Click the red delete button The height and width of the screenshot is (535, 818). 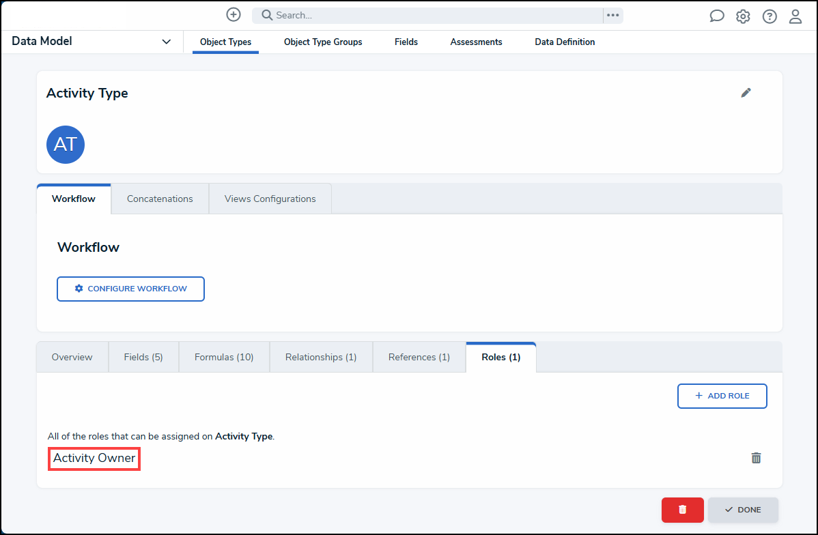click(x=682, y=510)
